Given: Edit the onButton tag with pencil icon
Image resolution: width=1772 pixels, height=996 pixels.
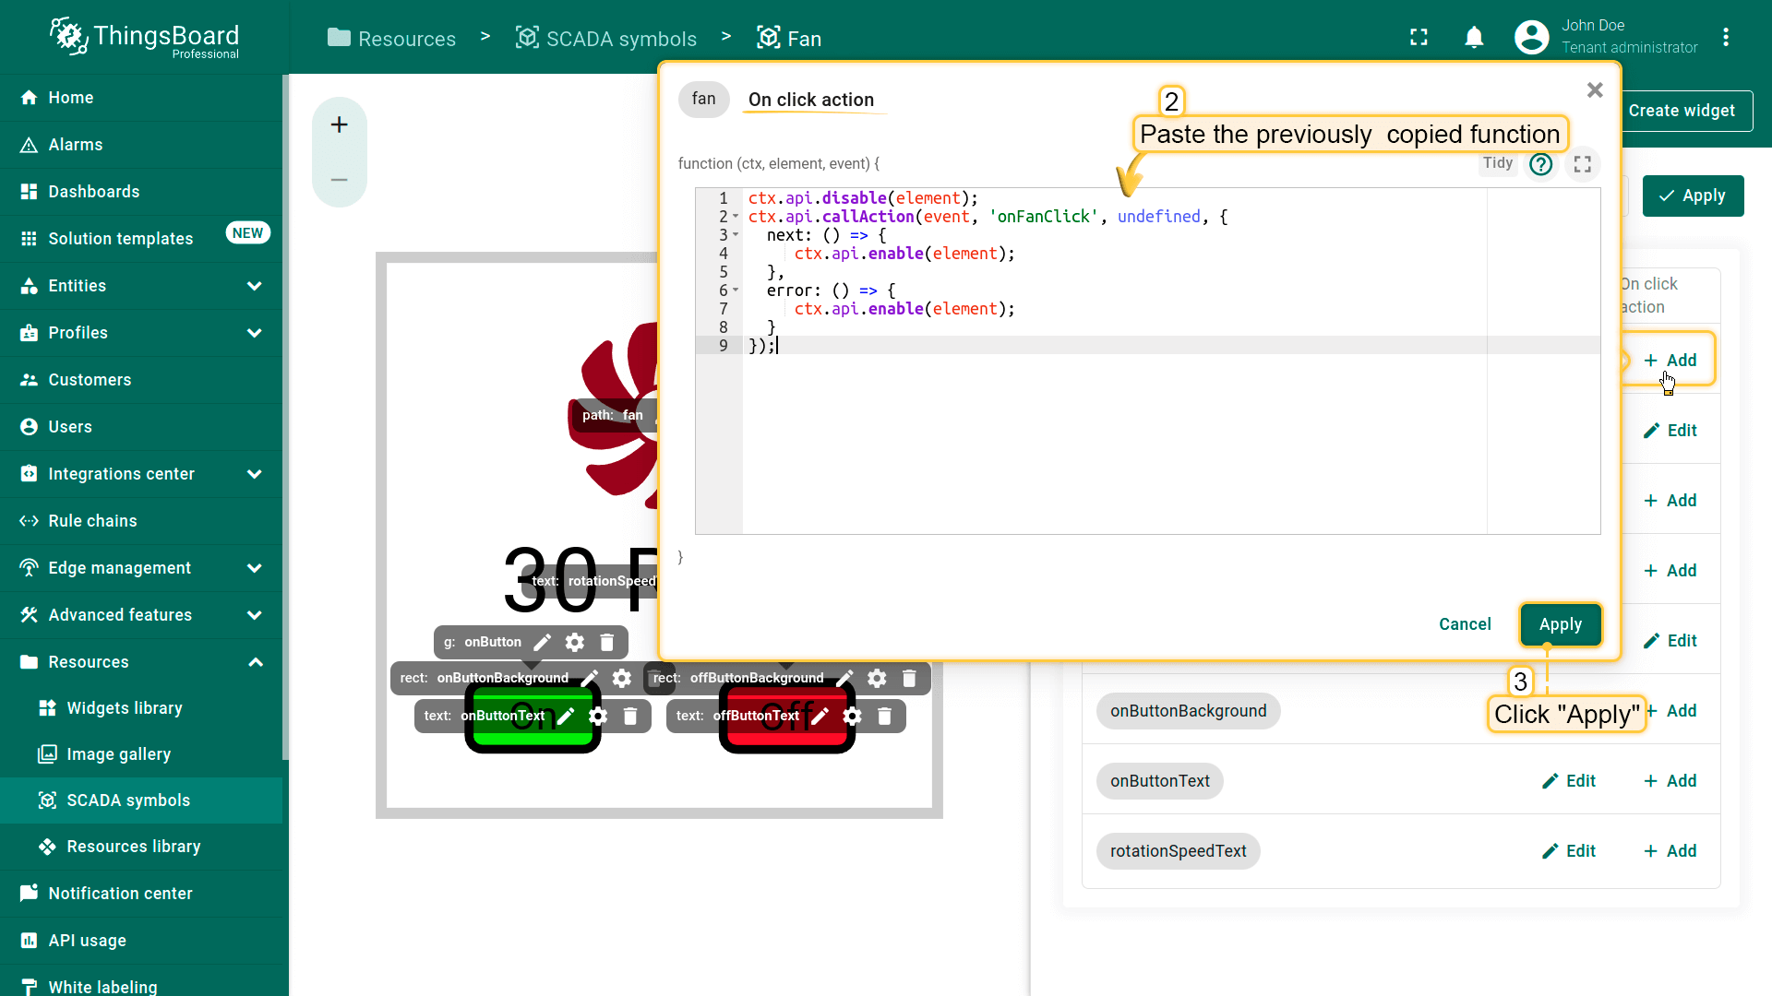Looking at the screenshot, I should (543, 642).
